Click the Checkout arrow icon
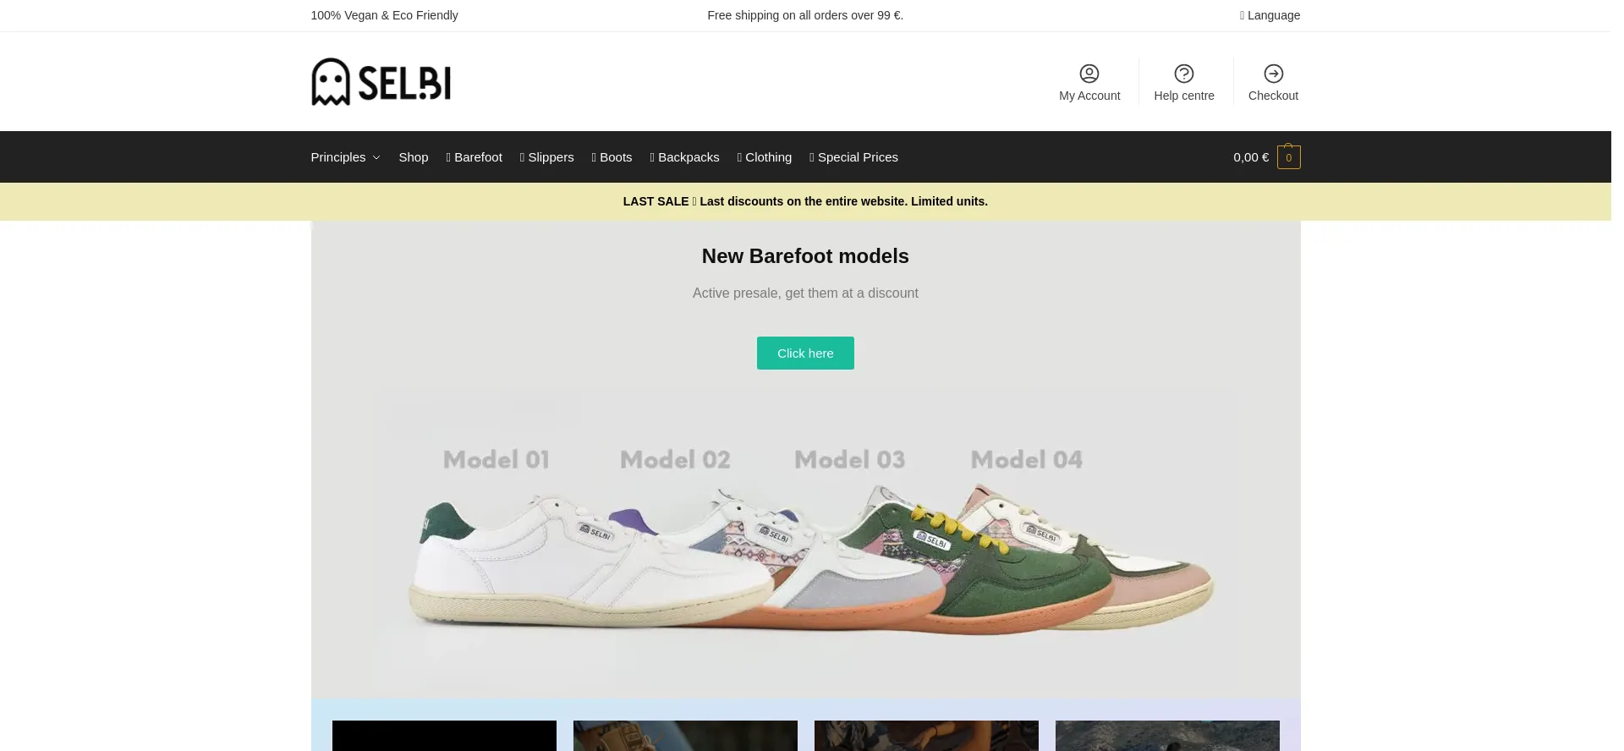Viewport: 1624px width, 751px height. pyautogui.click(x=1273, y=74)
